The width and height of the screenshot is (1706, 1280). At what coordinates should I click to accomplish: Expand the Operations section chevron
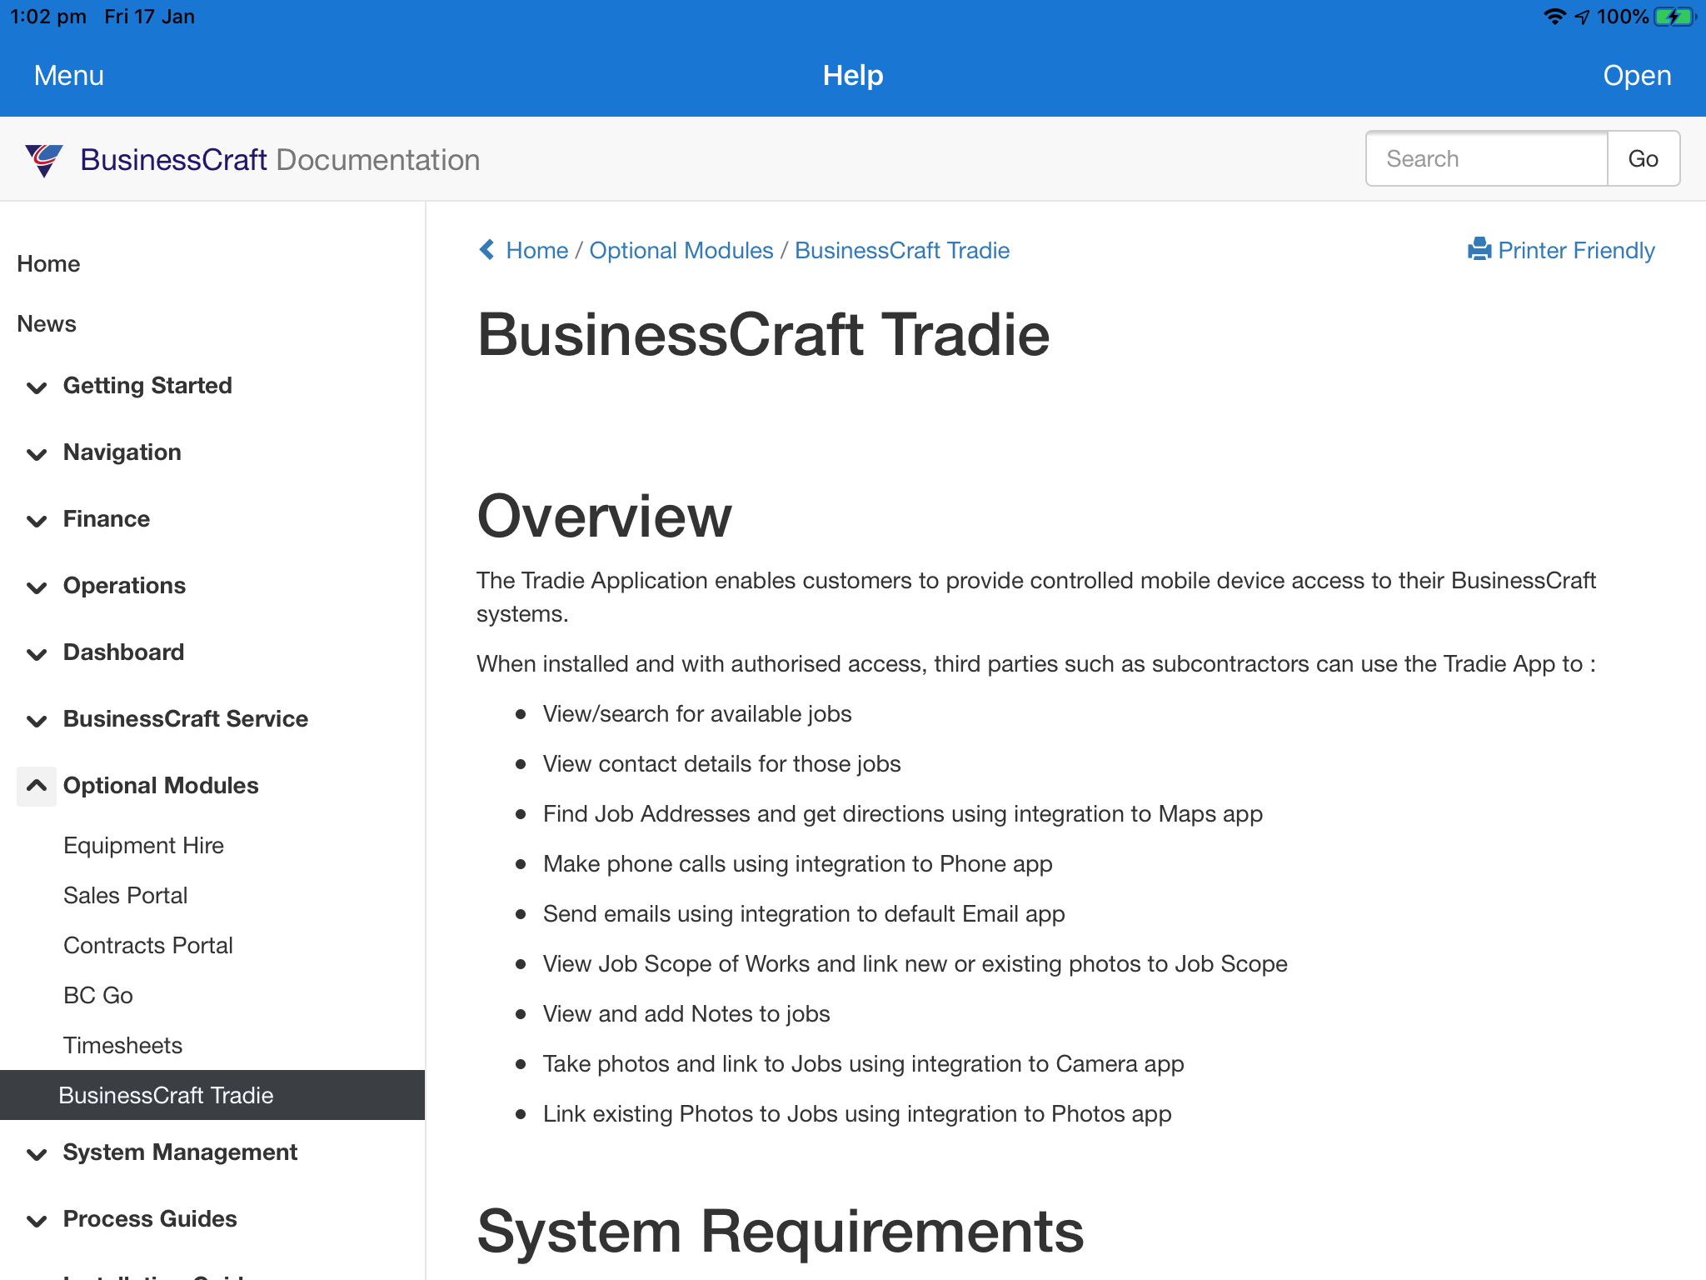[37, 587]
